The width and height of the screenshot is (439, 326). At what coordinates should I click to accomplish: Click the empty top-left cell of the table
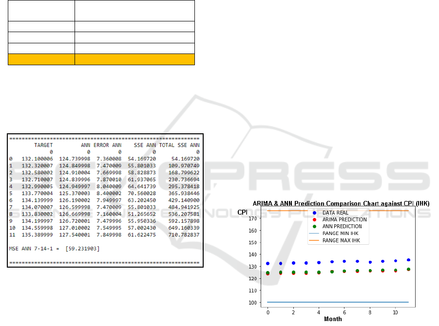40,10
